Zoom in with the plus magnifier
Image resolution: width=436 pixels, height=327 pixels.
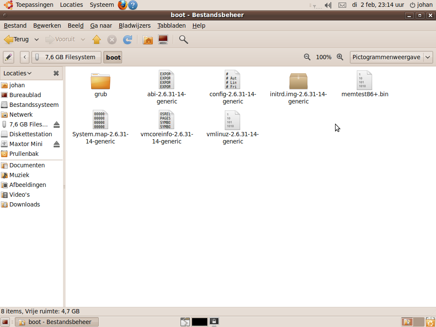(340, 57)
